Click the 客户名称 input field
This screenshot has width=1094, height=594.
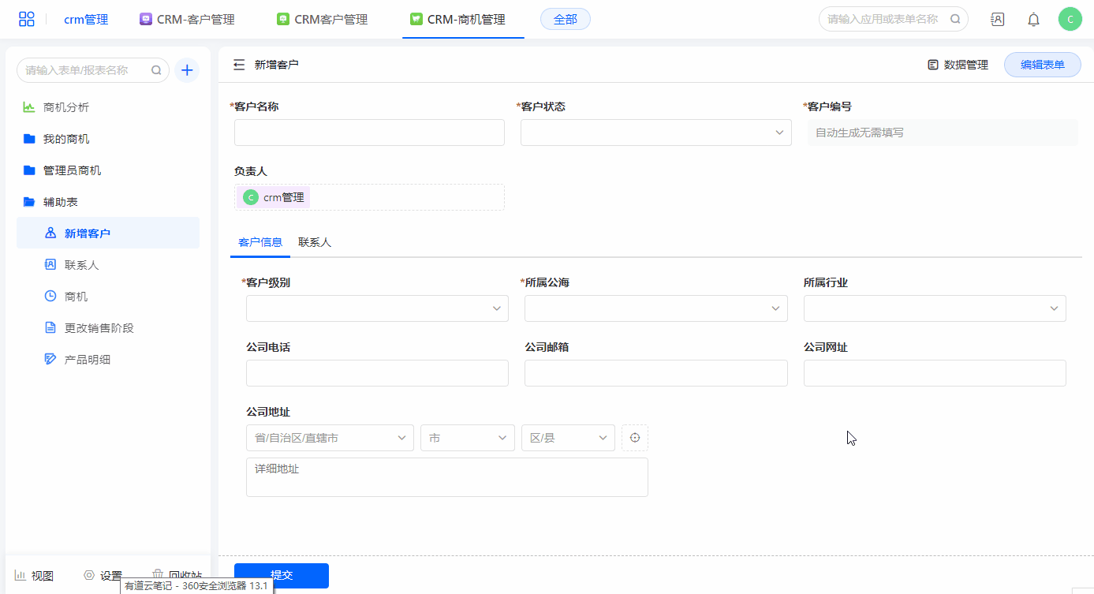click(369, 133)
